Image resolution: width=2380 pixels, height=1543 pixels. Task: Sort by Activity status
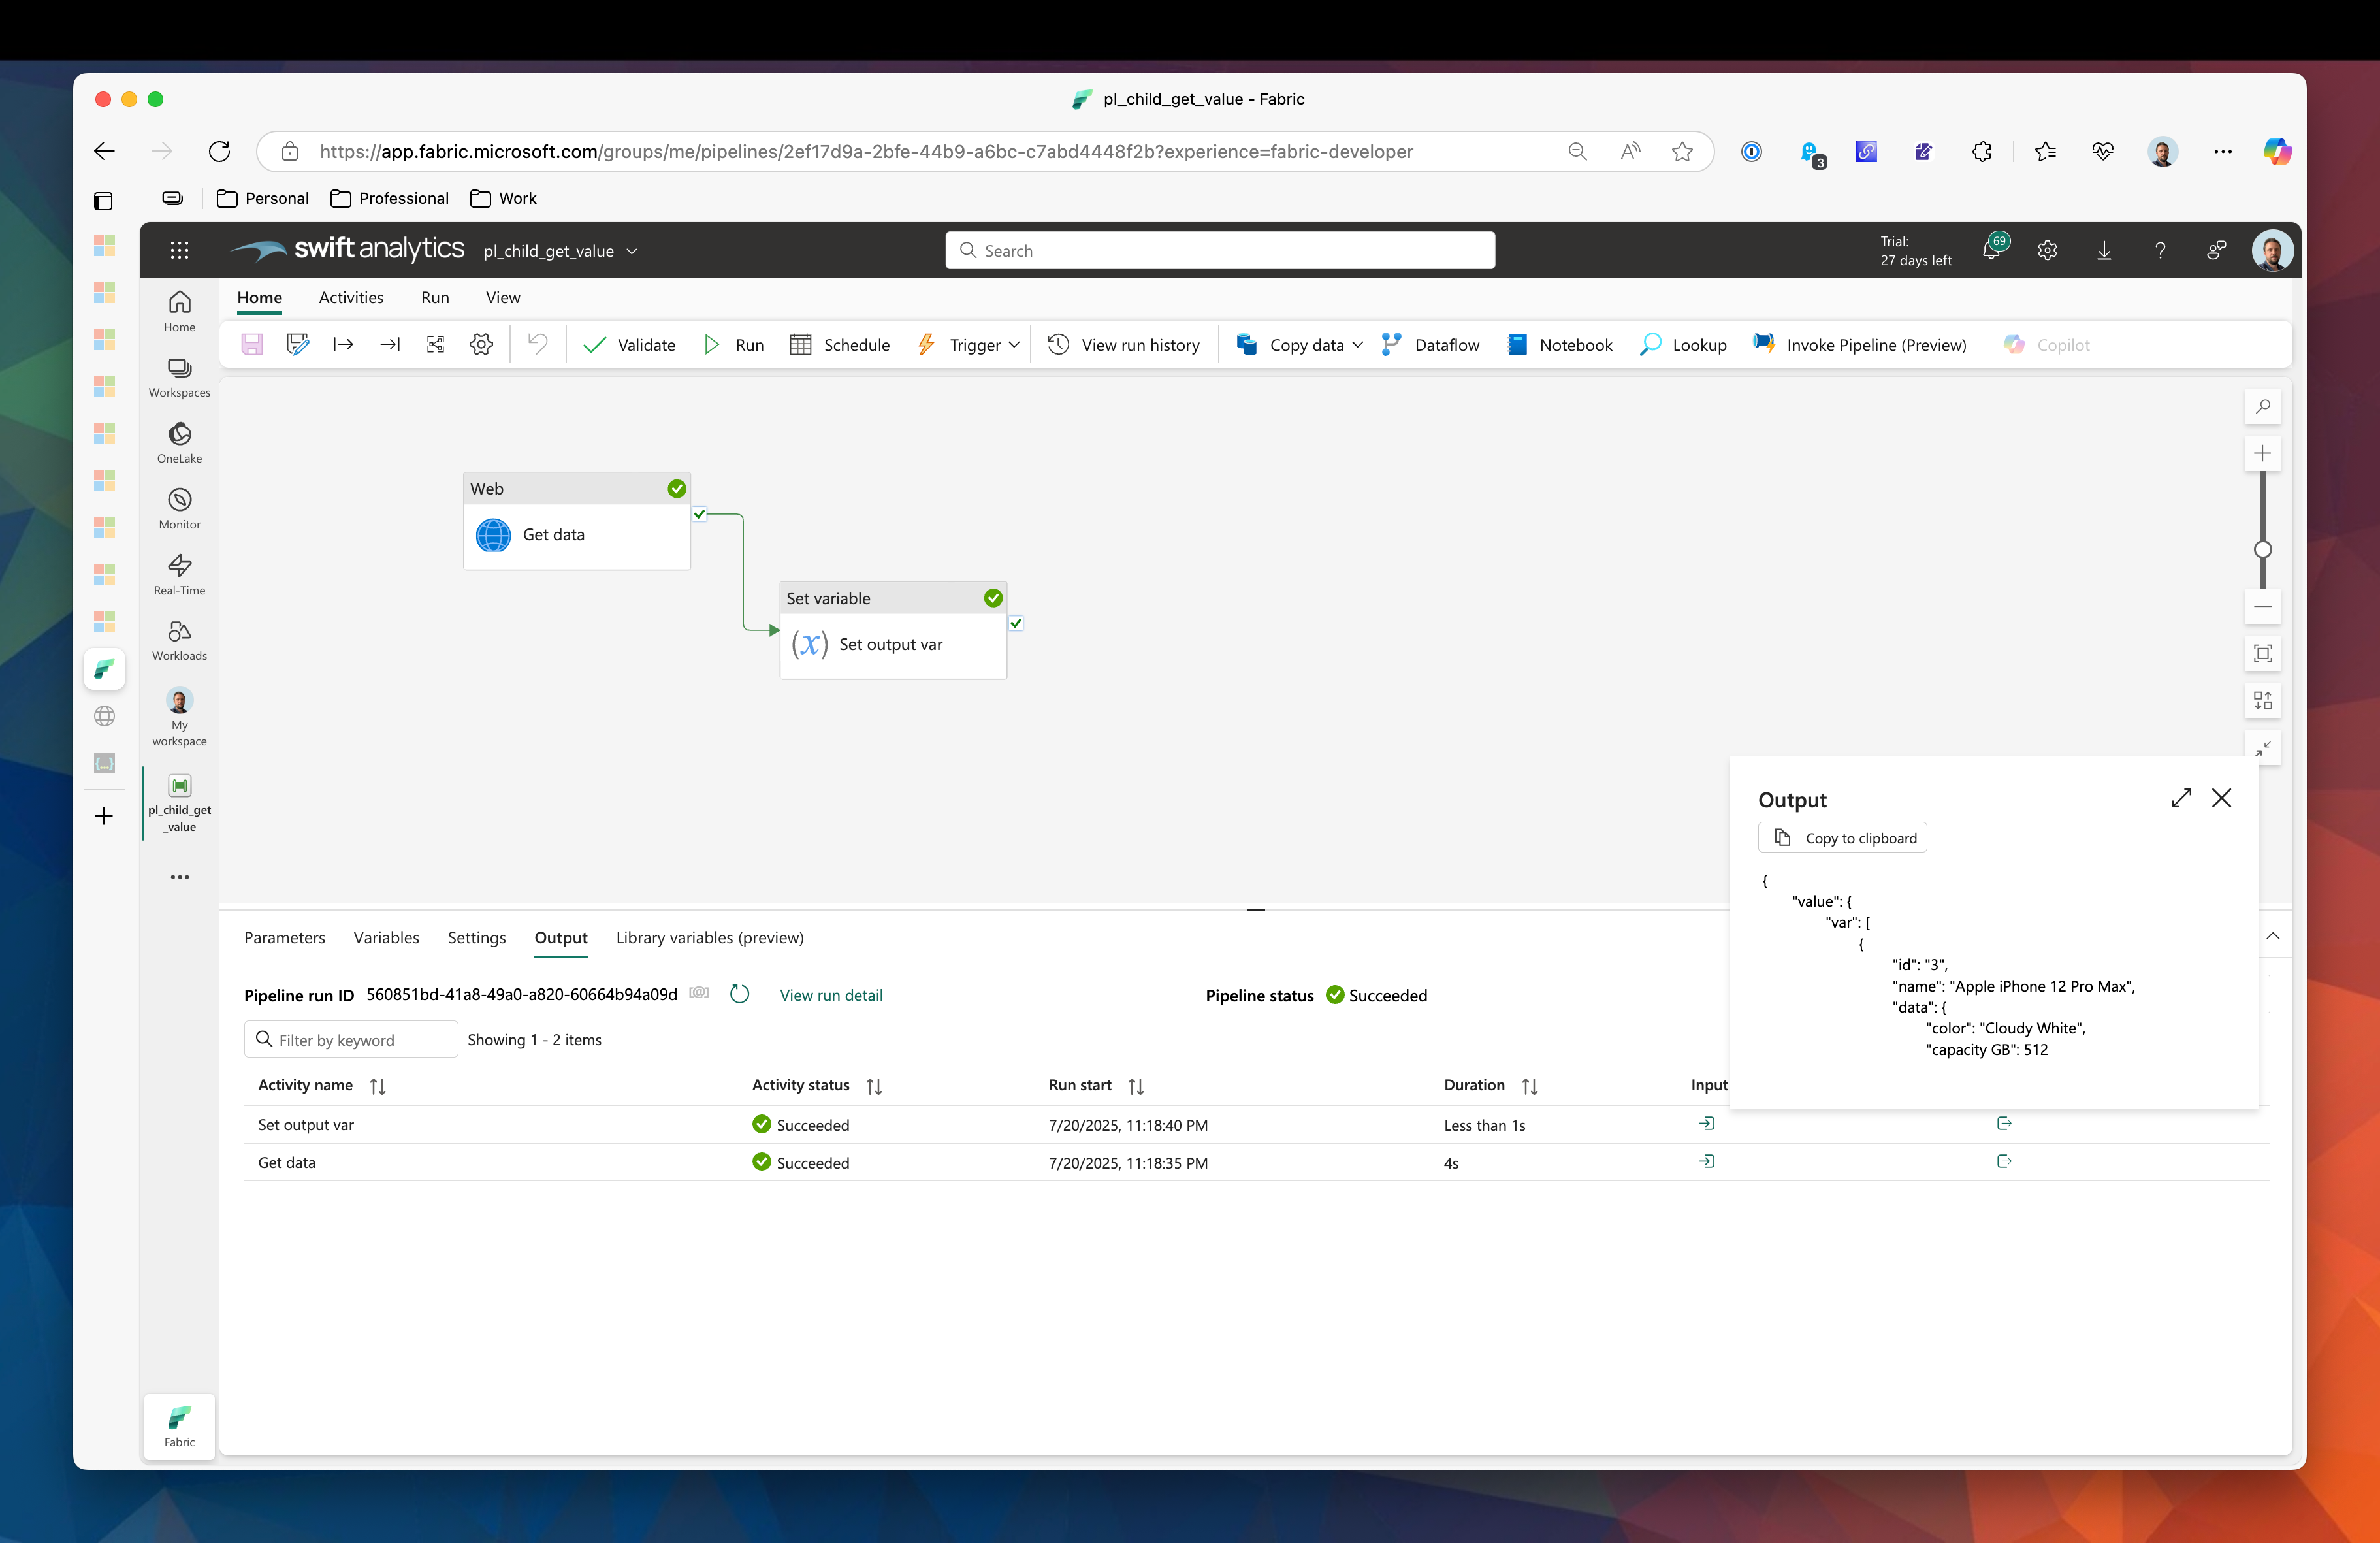pos(875,1086)
